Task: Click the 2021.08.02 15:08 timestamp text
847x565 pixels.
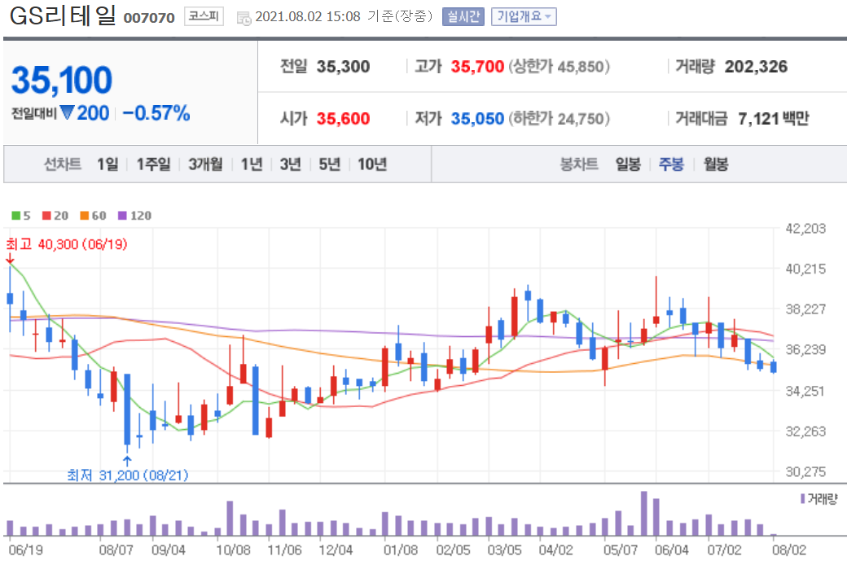Action: click(x=307, y=17)
